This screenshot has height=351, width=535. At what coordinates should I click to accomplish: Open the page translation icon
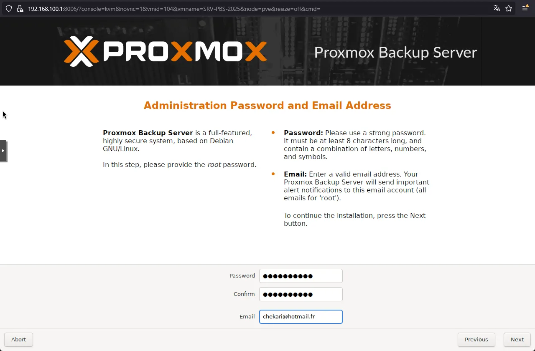[x=497, y=8]
